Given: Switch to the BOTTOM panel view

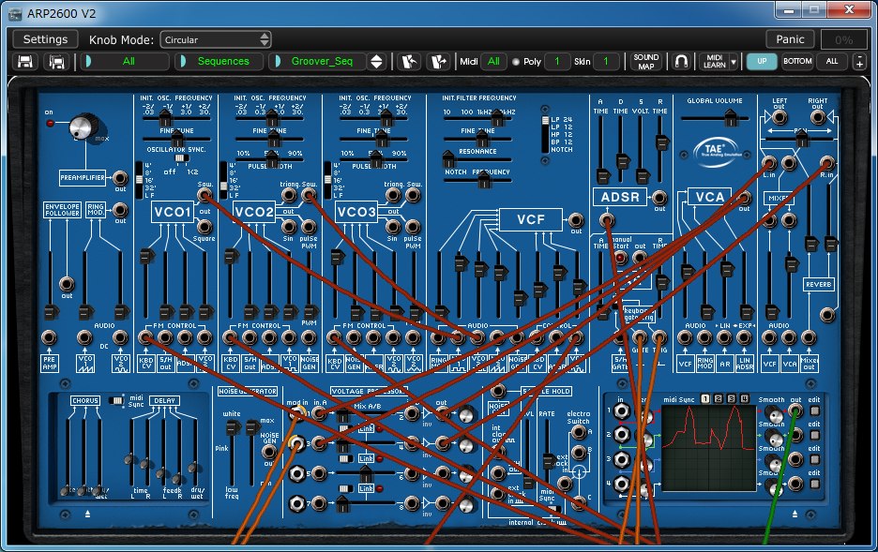Looking at the screenshot, I should 797,62.
